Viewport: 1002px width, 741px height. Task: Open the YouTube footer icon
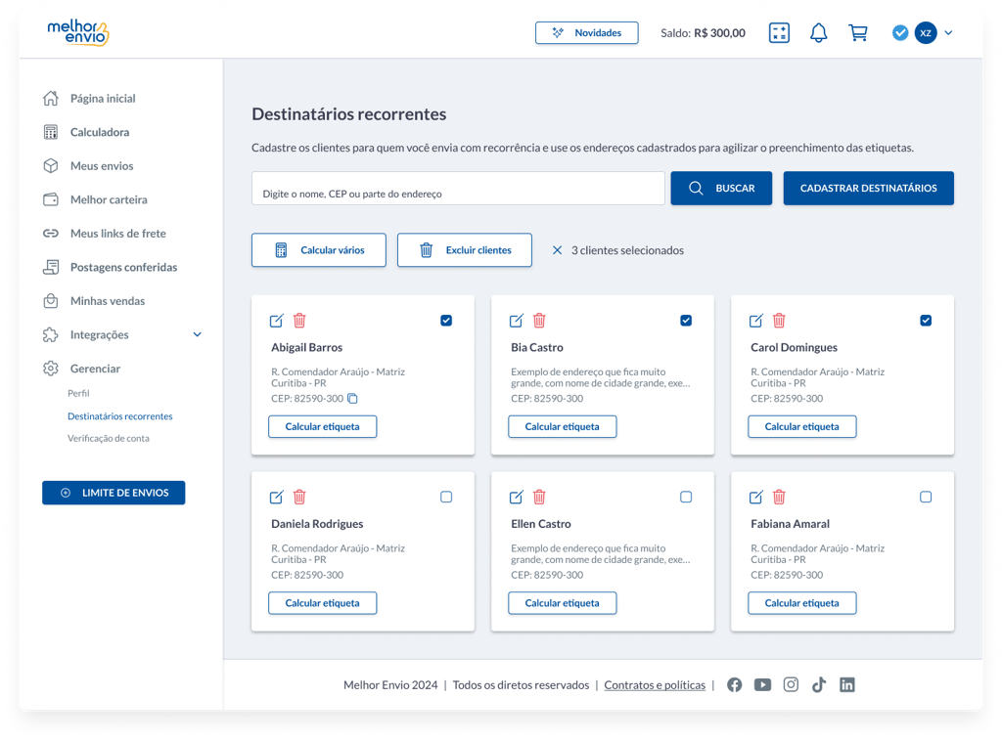point(762,685)
